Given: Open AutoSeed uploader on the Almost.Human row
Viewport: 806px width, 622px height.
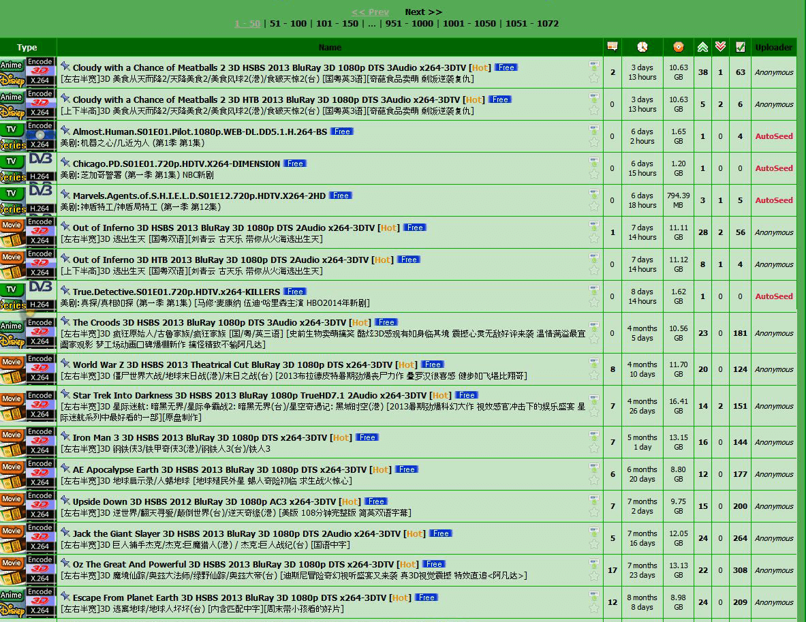Looking at the screenshot, I should click(x=773, y=136).
